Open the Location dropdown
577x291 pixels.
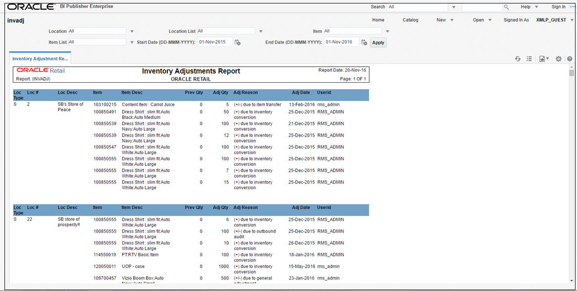(x=132, y=31)
